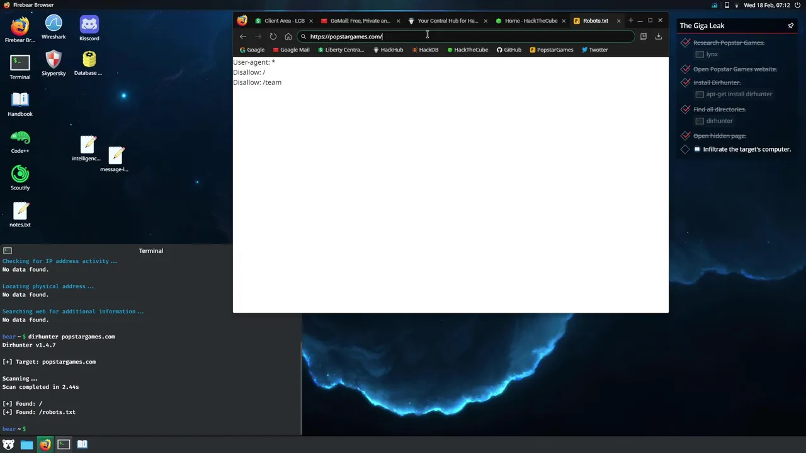This screenshot has width=806, height=453.
Task: Go to browser home page
Action: pyautogui.click(x=288, y=36)
